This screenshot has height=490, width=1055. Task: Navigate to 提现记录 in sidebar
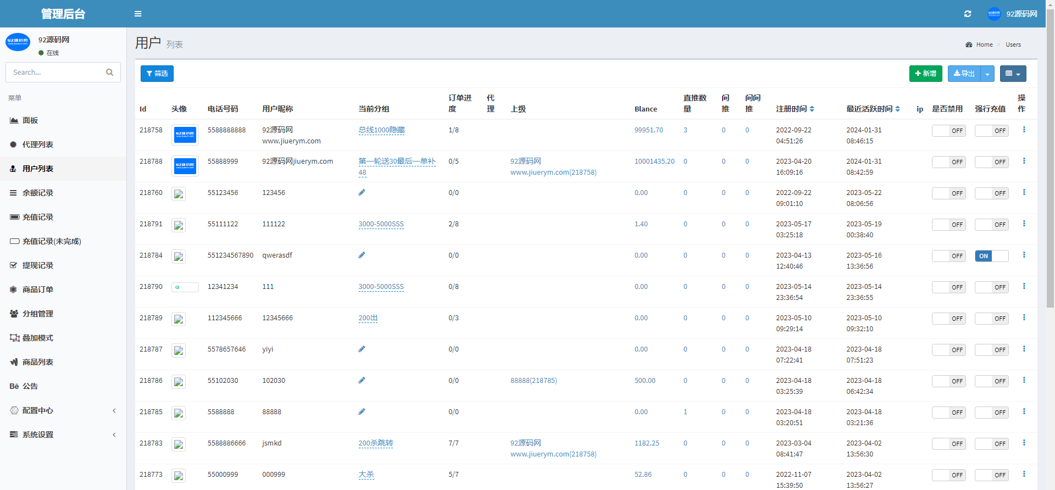click(63, 265)
